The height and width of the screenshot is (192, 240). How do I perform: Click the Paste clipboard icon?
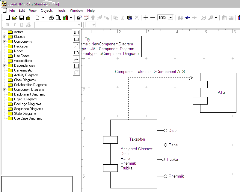pyautogui.click(x=129, y=18)
